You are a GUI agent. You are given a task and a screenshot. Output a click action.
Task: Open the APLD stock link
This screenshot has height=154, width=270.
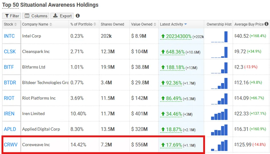(x=10, y=129)
